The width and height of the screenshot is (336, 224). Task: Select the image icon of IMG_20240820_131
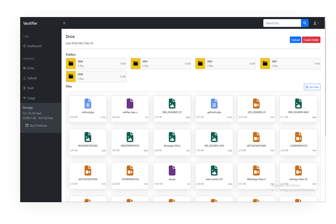(x=172, y=104)
